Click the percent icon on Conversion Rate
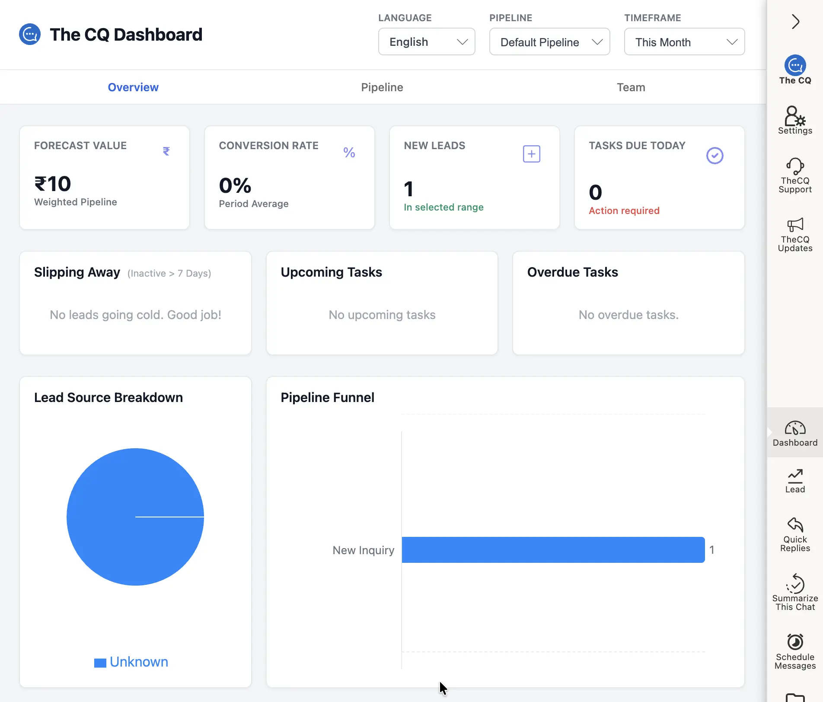 click(349, 152)
